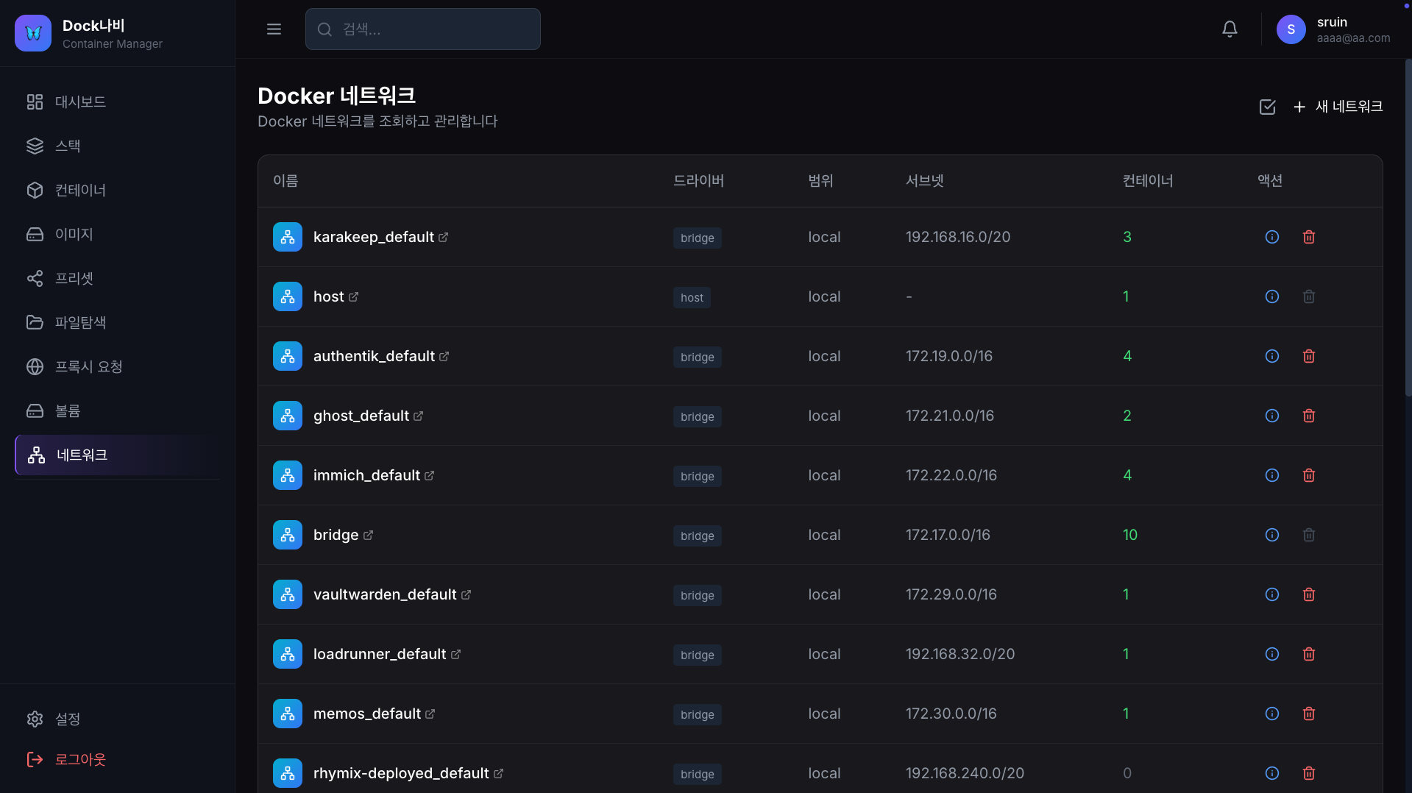Viewport: 1412px width, 793px height.
Task: Enable network selection mode with the checkmark icon
Action: (x=1267, y=107)
